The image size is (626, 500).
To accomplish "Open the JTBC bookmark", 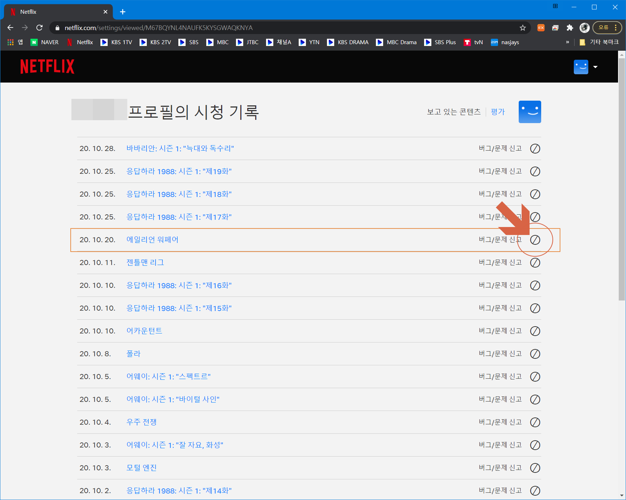I will (247, 42).
